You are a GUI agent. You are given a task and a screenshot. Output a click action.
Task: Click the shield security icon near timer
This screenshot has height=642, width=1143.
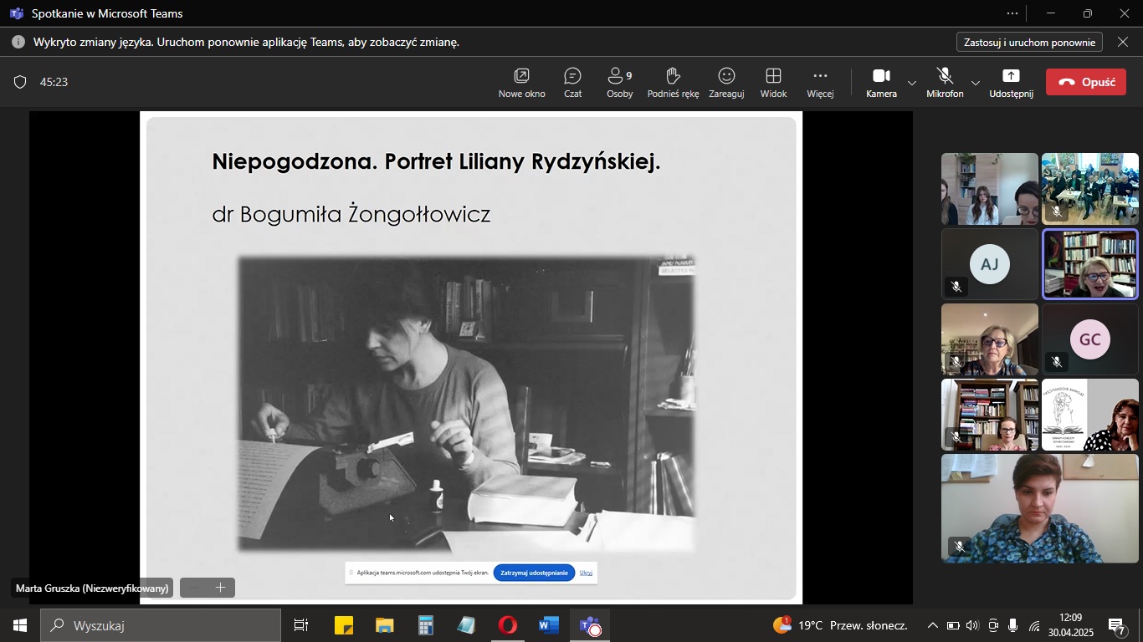pos(21,82)
